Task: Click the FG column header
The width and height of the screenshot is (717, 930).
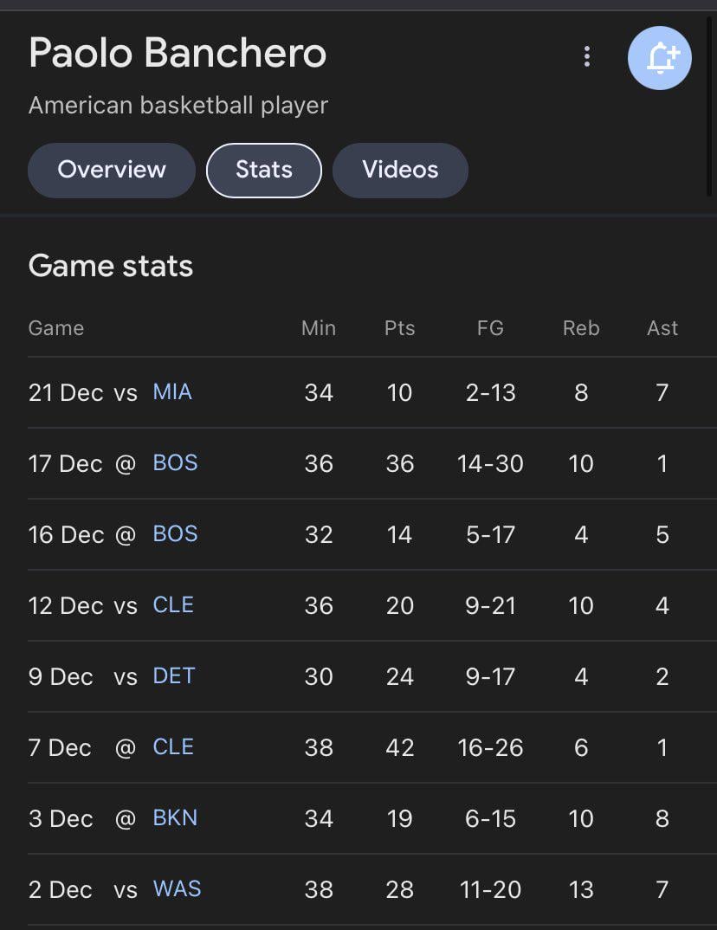Action: (x=490, y=328)
